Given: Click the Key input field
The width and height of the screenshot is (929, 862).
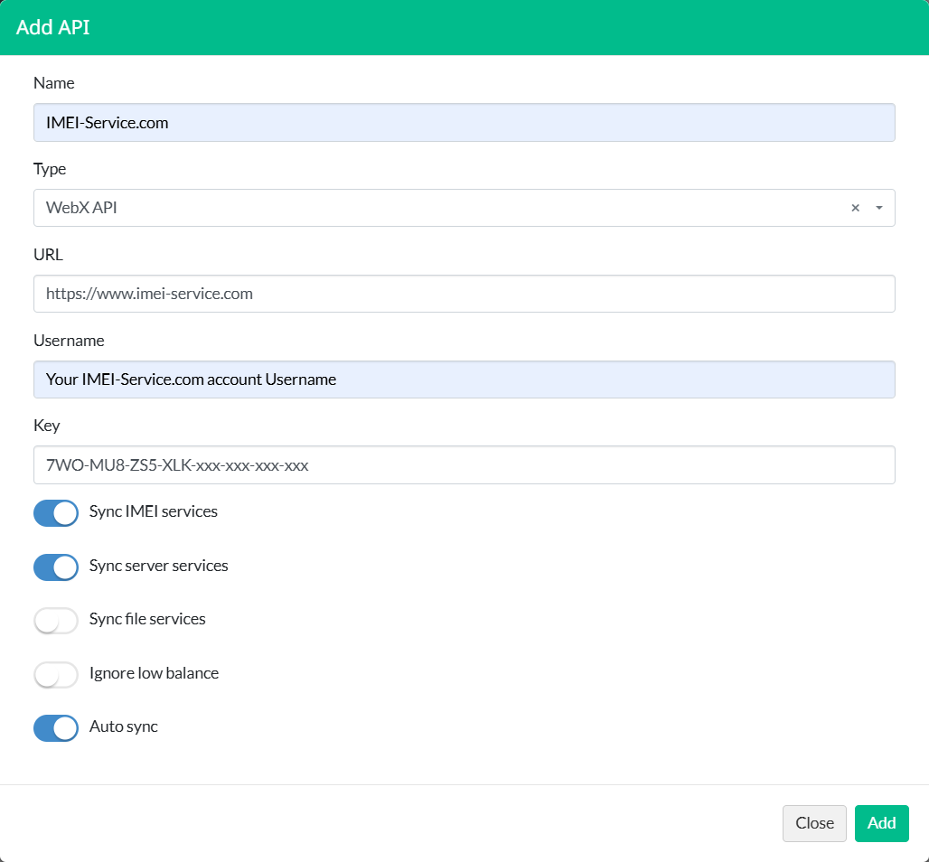Looking at the screenshot, I should pos(464,465).
